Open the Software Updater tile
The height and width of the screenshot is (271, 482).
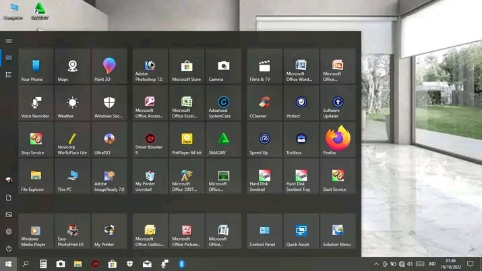coord(338,103)
